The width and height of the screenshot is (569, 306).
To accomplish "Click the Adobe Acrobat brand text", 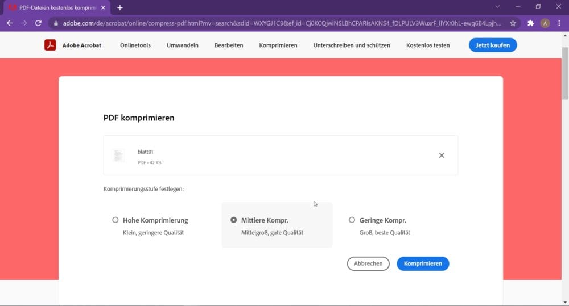I will pyautogui.click(x=81, y=45).
